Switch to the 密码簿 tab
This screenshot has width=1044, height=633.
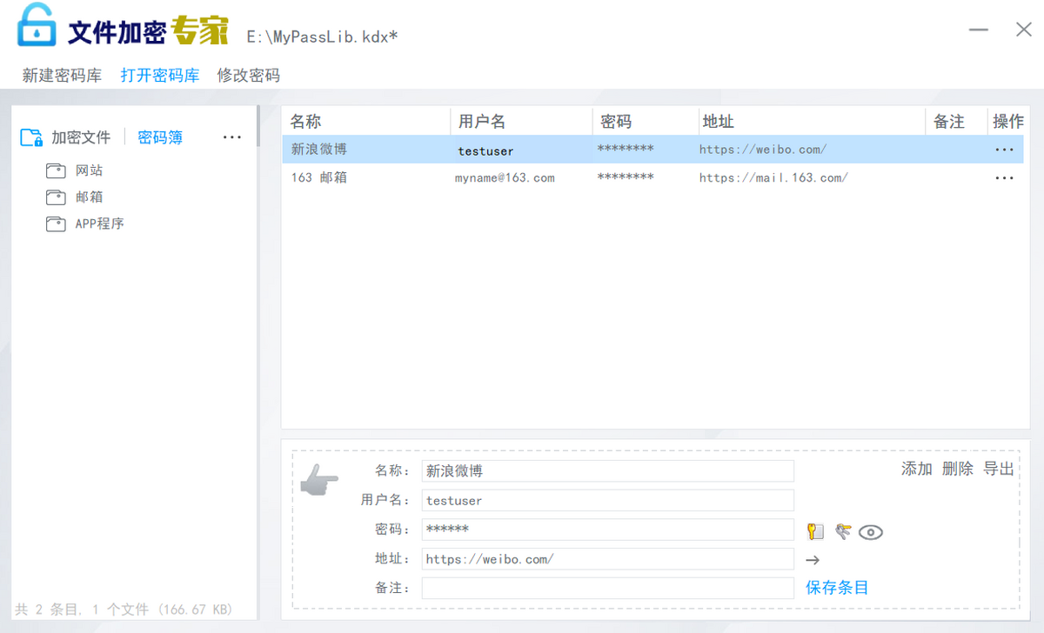coord(160,137)
